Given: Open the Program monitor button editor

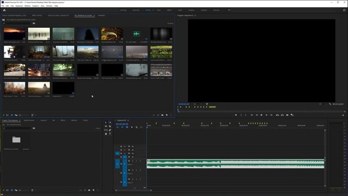Looking at the screenshot, I should [x=343, y=115].
